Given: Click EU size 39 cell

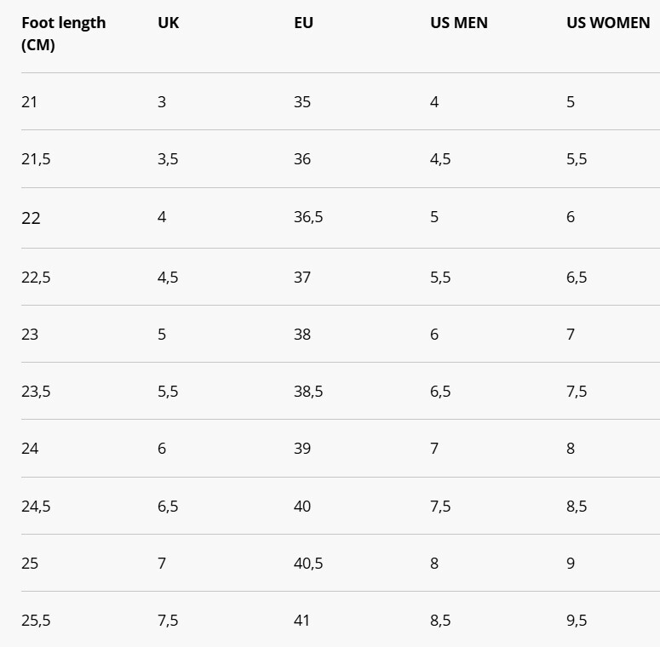Looking at the screenshot, I should pyautogui.click(x=302, y=449).
